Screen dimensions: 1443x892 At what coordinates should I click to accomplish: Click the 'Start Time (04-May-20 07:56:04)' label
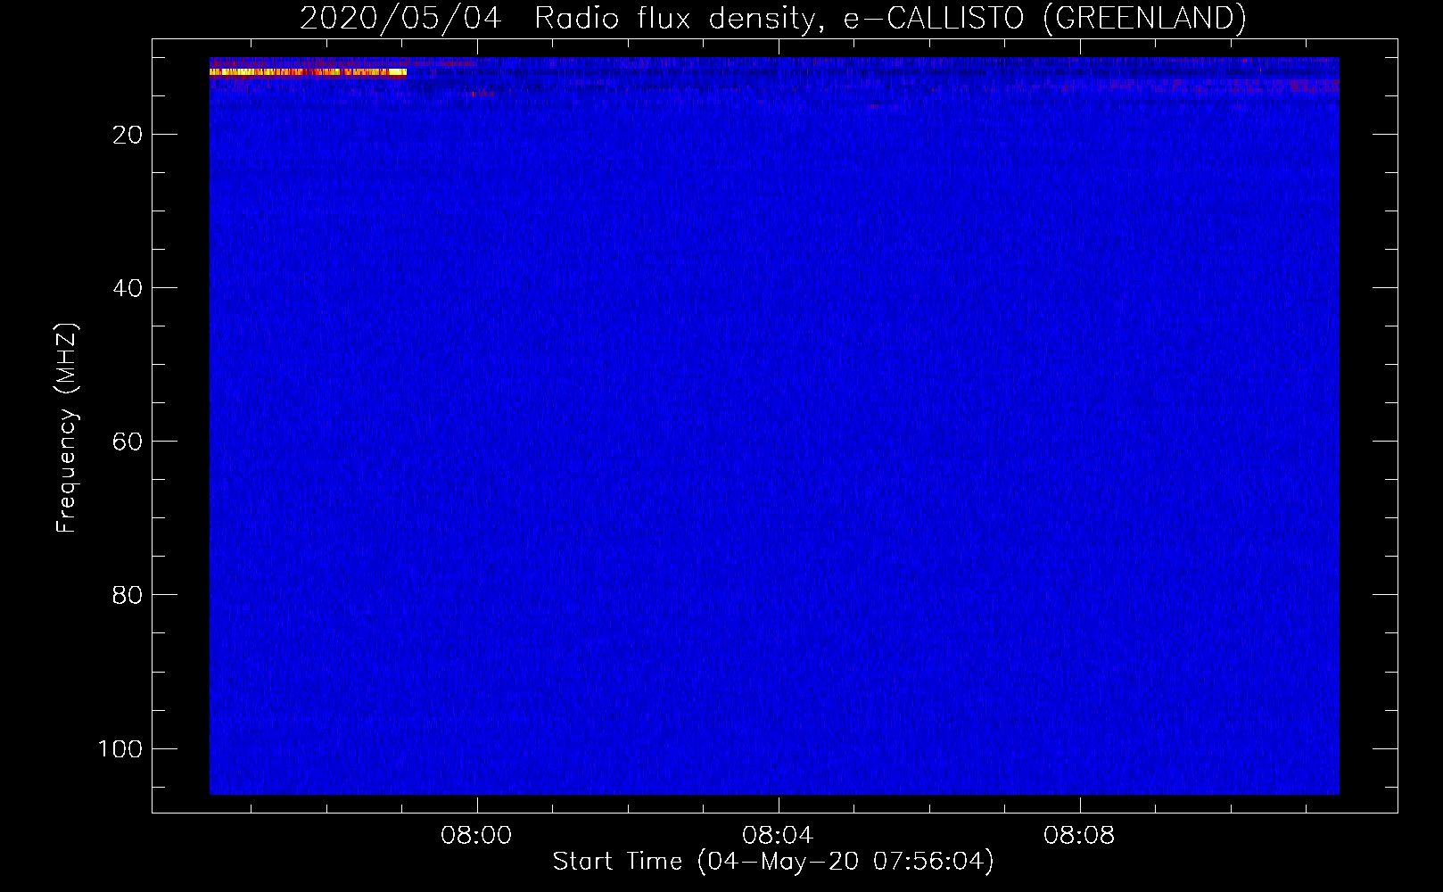pyautogui.click(x=773, y=862)
